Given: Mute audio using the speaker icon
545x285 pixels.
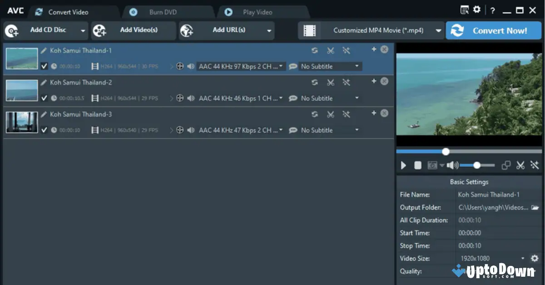Looking at the screenshot, I should [x=452, y=165].
